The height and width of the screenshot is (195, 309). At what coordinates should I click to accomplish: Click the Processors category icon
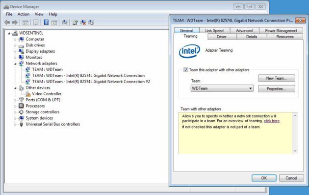click(21, 106)
